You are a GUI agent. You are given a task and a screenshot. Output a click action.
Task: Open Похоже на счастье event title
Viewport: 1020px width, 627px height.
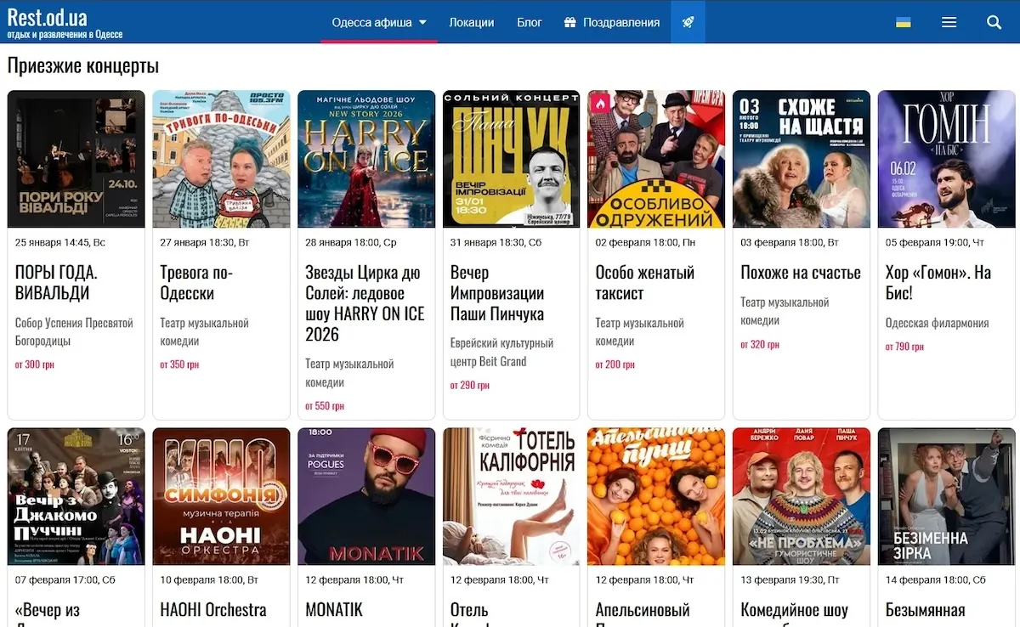pyautogui.click(x=801, y=273)
